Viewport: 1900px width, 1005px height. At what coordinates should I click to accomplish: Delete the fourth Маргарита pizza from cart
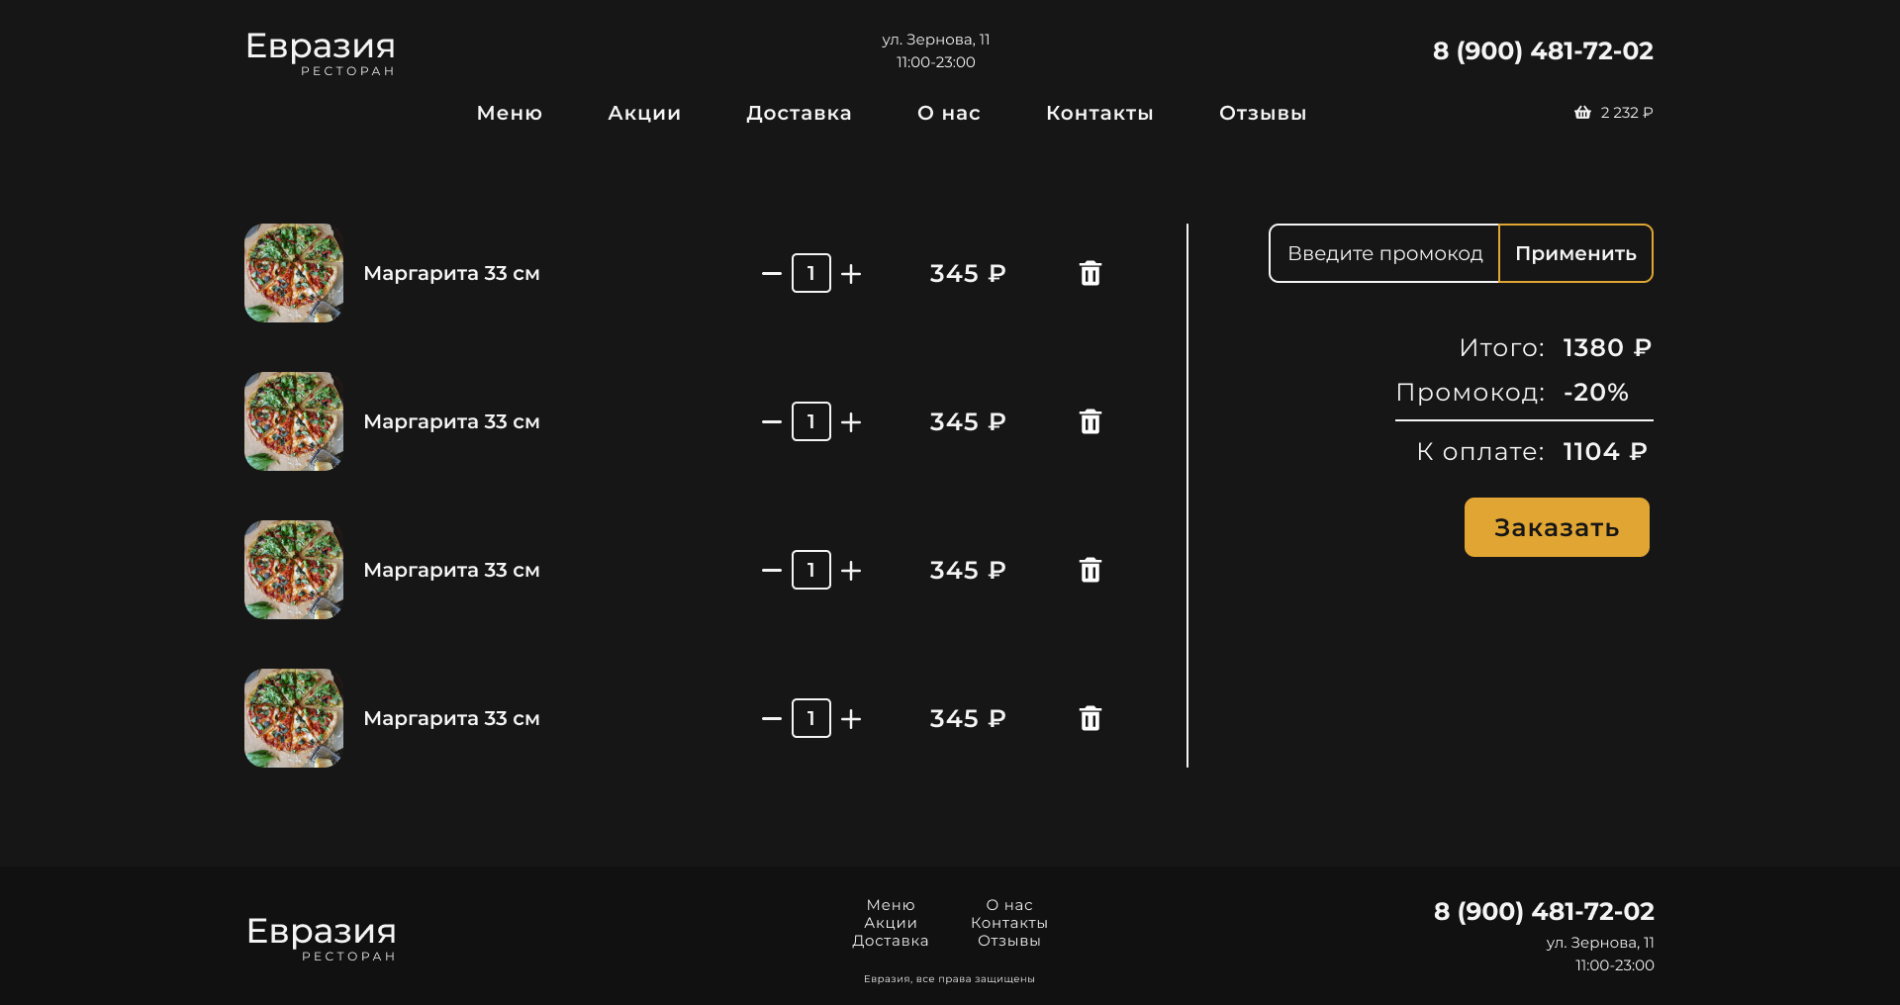[1090, 718]
